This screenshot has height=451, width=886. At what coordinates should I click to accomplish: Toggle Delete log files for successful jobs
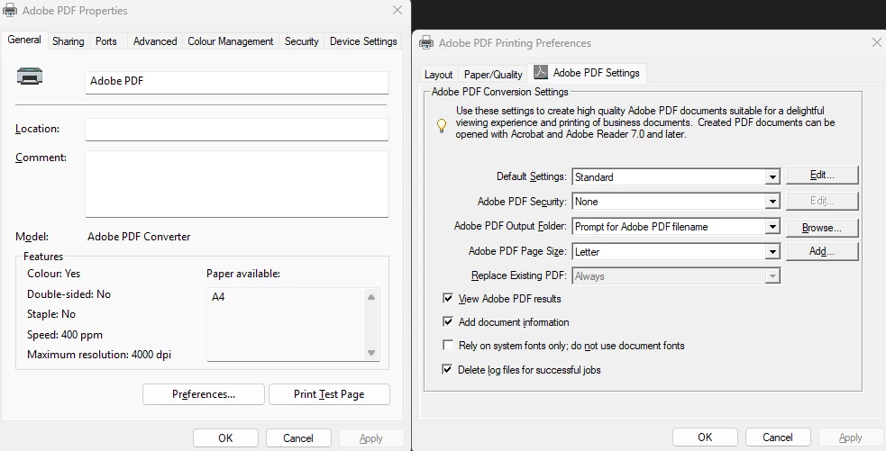(x=448, y=369)
